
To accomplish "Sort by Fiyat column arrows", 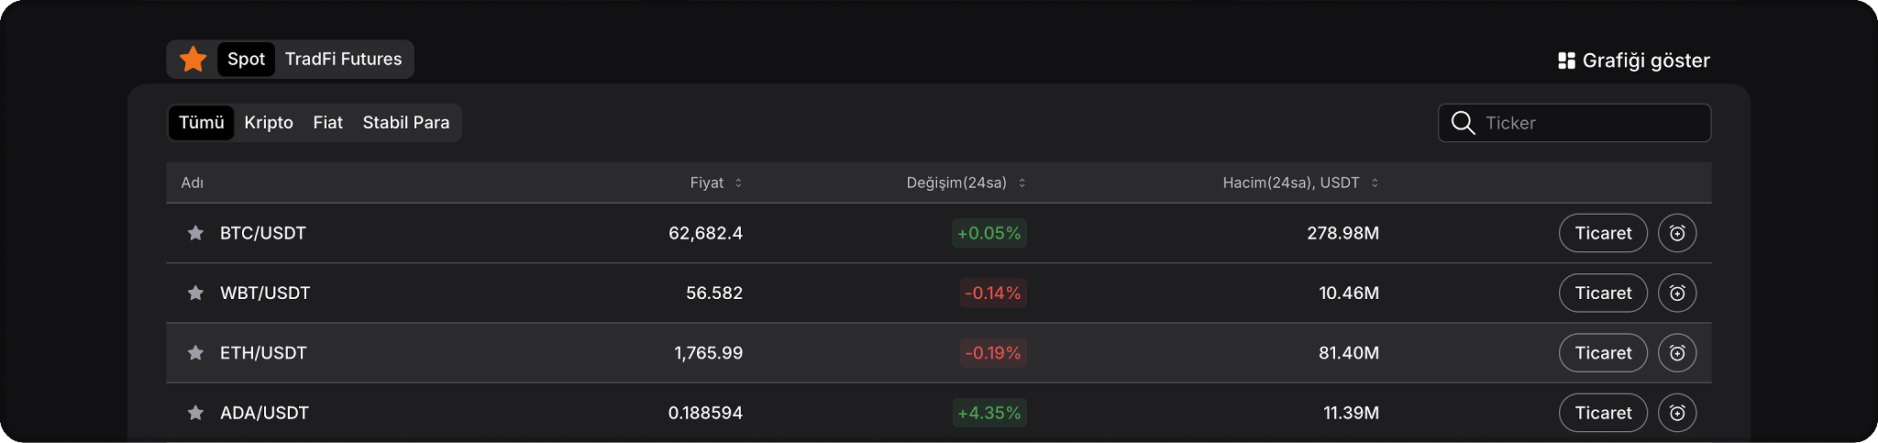I will (x=738, y=183).
